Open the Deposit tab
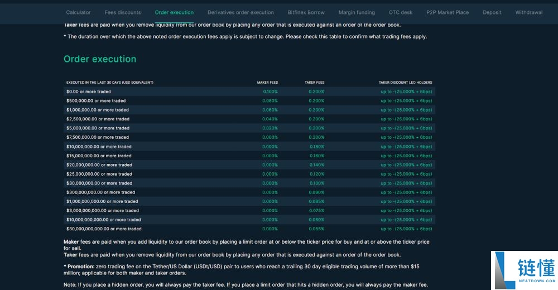This screenshot has width=558, height=290. click(492, 12)
